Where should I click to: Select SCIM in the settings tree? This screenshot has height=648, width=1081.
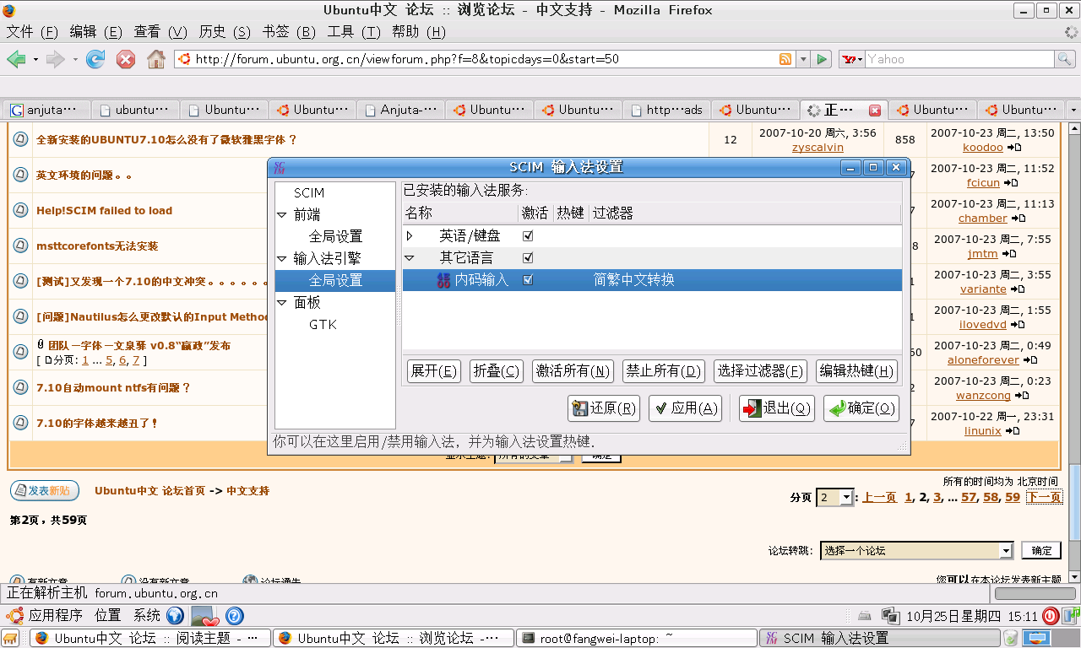(x=309, y=193)
